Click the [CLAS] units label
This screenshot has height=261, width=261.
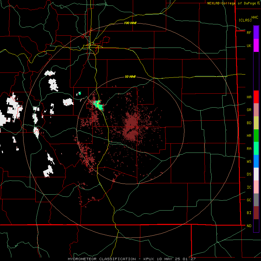coord(245,20)
